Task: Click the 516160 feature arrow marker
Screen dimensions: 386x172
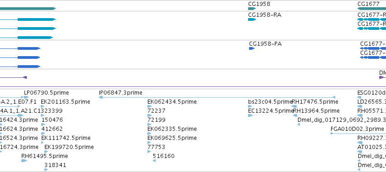Action: point(154,161)
